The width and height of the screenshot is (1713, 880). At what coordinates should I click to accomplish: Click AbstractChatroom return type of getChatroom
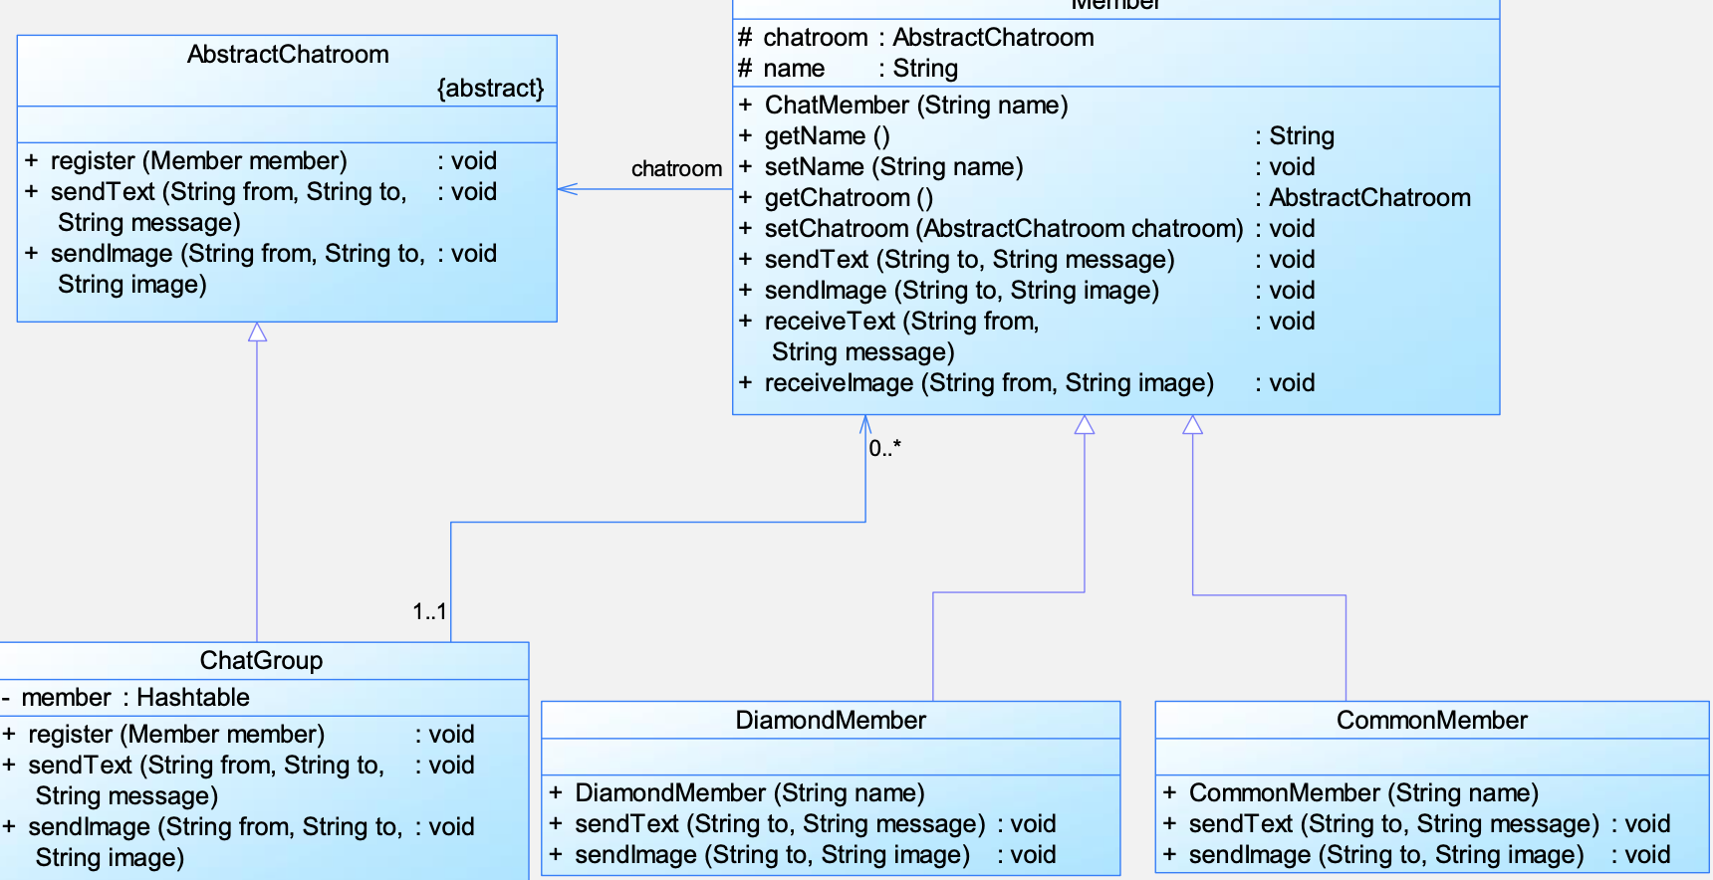tap(1369, 198)
